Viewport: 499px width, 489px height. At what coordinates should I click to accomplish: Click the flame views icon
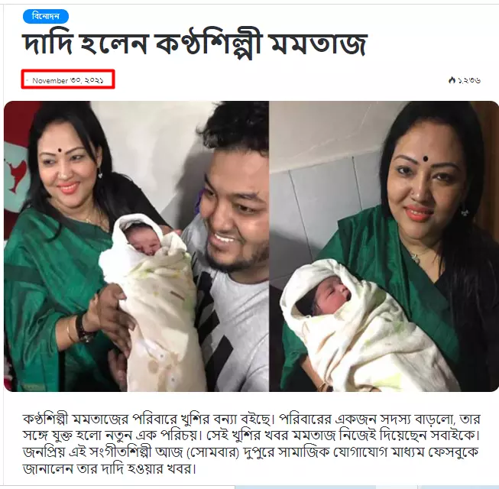coord(452,80)
